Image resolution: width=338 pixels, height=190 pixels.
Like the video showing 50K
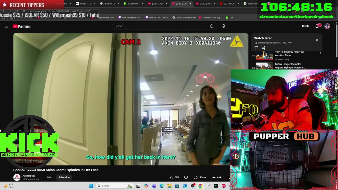pyautogui.click(x=174, y=177)
